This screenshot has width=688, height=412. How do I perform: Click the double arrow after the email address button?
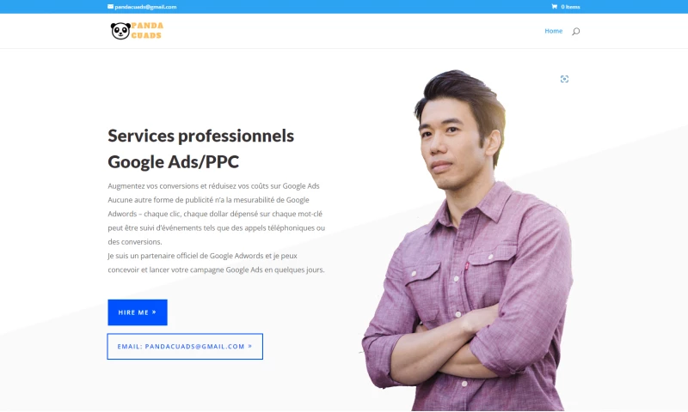250,346
